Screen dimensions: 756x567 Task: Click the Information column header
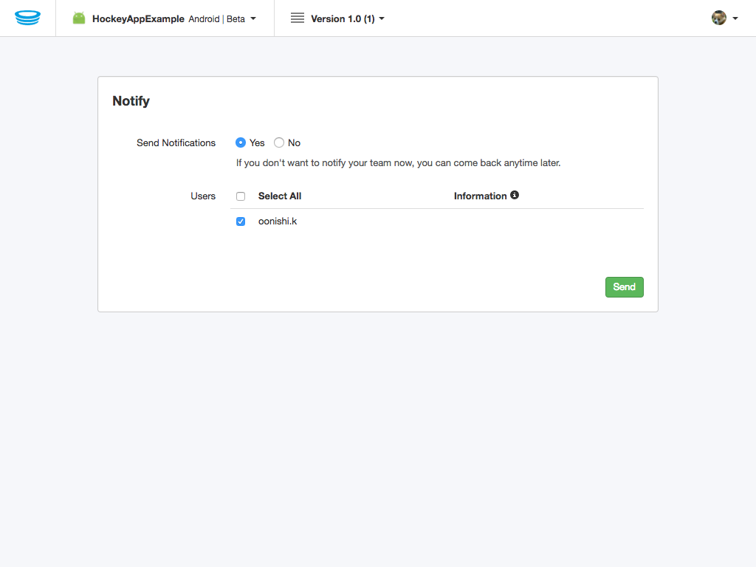tap(481, 196)
